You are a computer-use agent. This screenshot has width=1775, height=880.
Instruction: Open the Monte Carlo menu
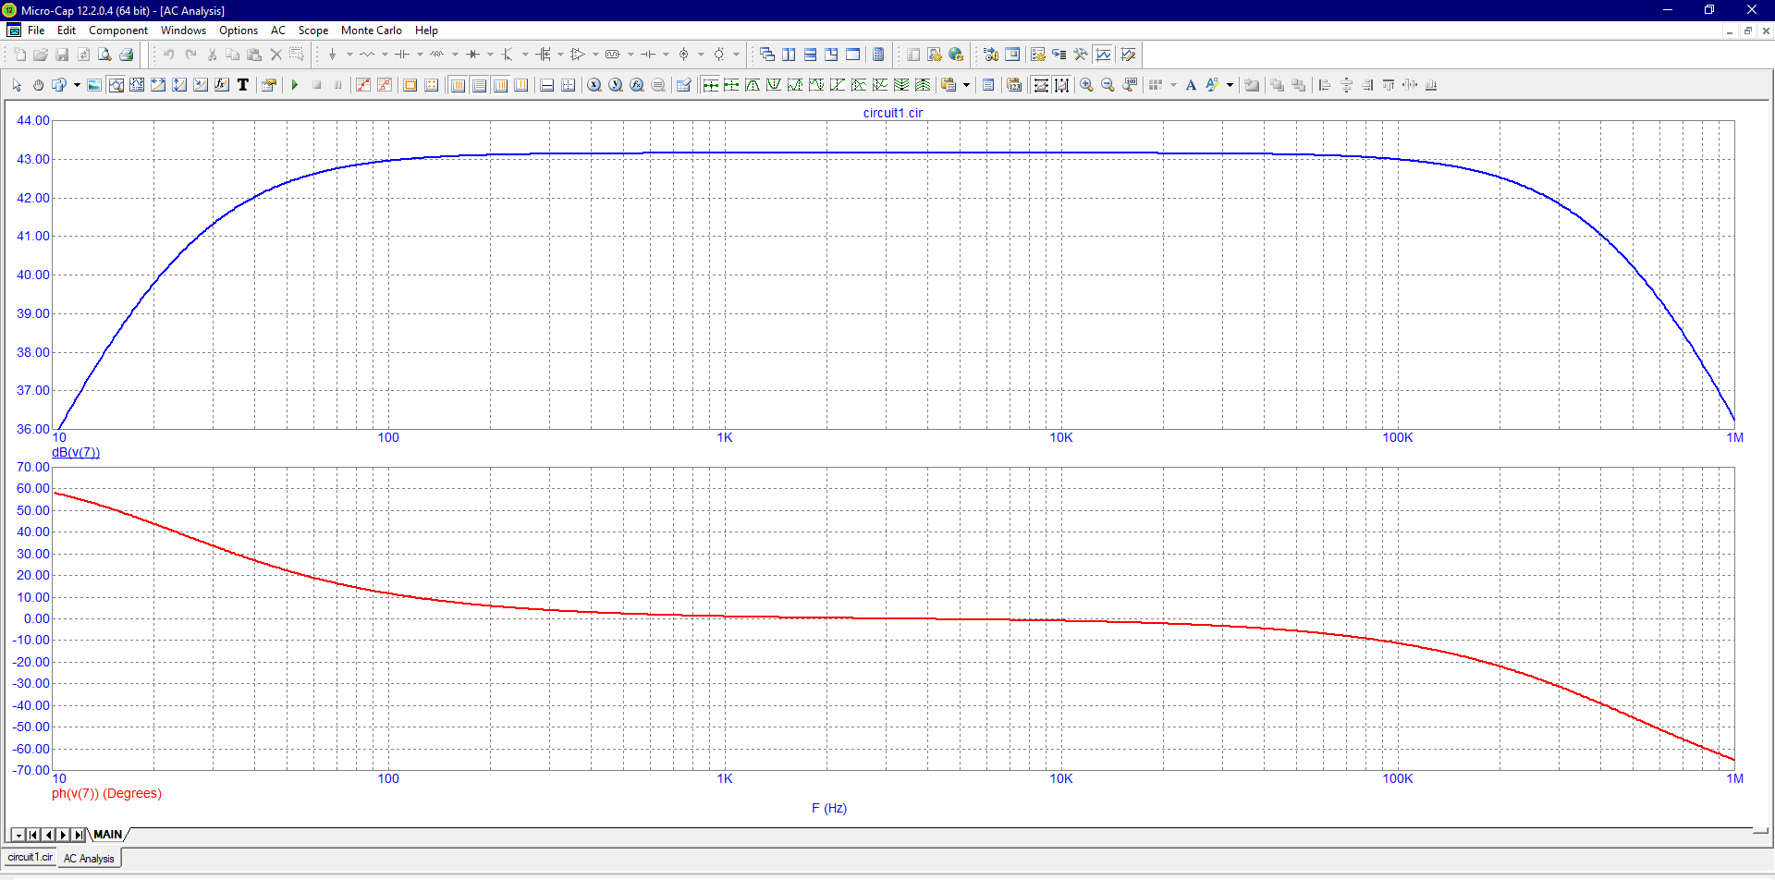coord(372,31)
